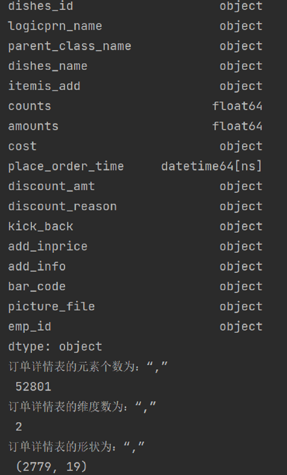The width and height of the screenshot is (287, 475).
Task: Click object type next to cost
Action: pos(241,146)
